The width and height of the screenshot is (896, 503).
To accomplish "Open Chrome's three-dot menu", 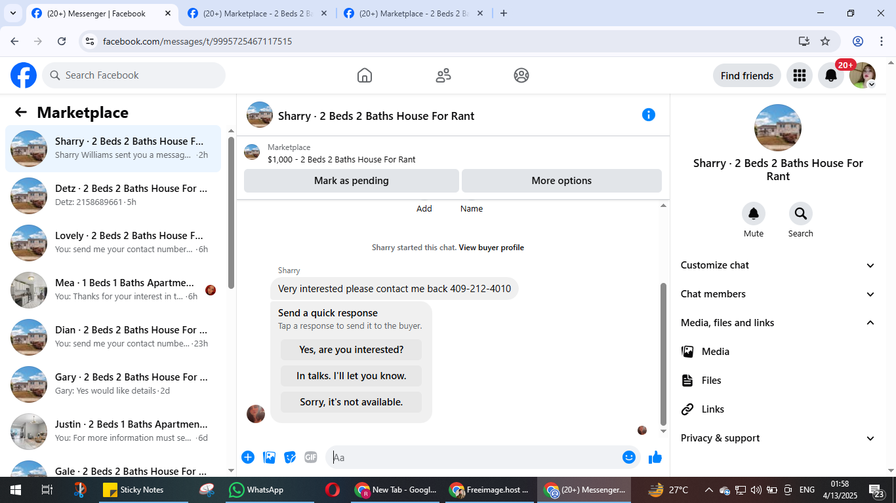I will tap(882, 41).
